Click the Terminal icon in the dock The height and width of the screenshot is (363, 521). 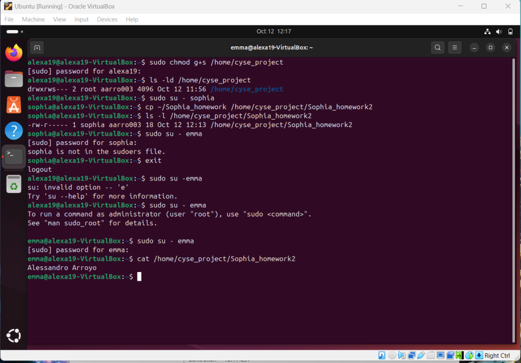tap(14, 157)
